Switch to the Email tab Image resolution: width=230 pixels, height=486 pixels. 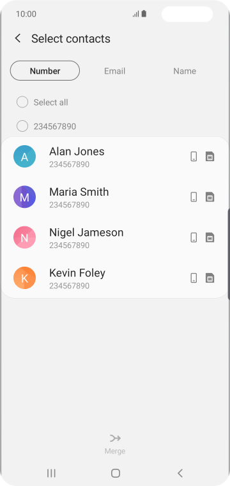coord(114,71)
